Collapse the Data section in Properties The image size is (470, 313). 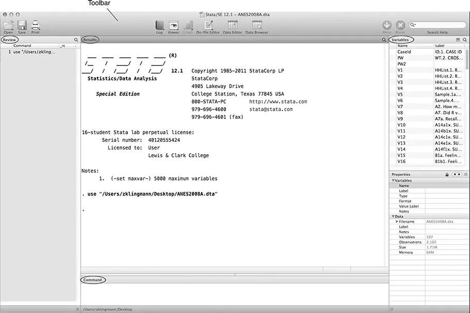(x=393, y=217)
